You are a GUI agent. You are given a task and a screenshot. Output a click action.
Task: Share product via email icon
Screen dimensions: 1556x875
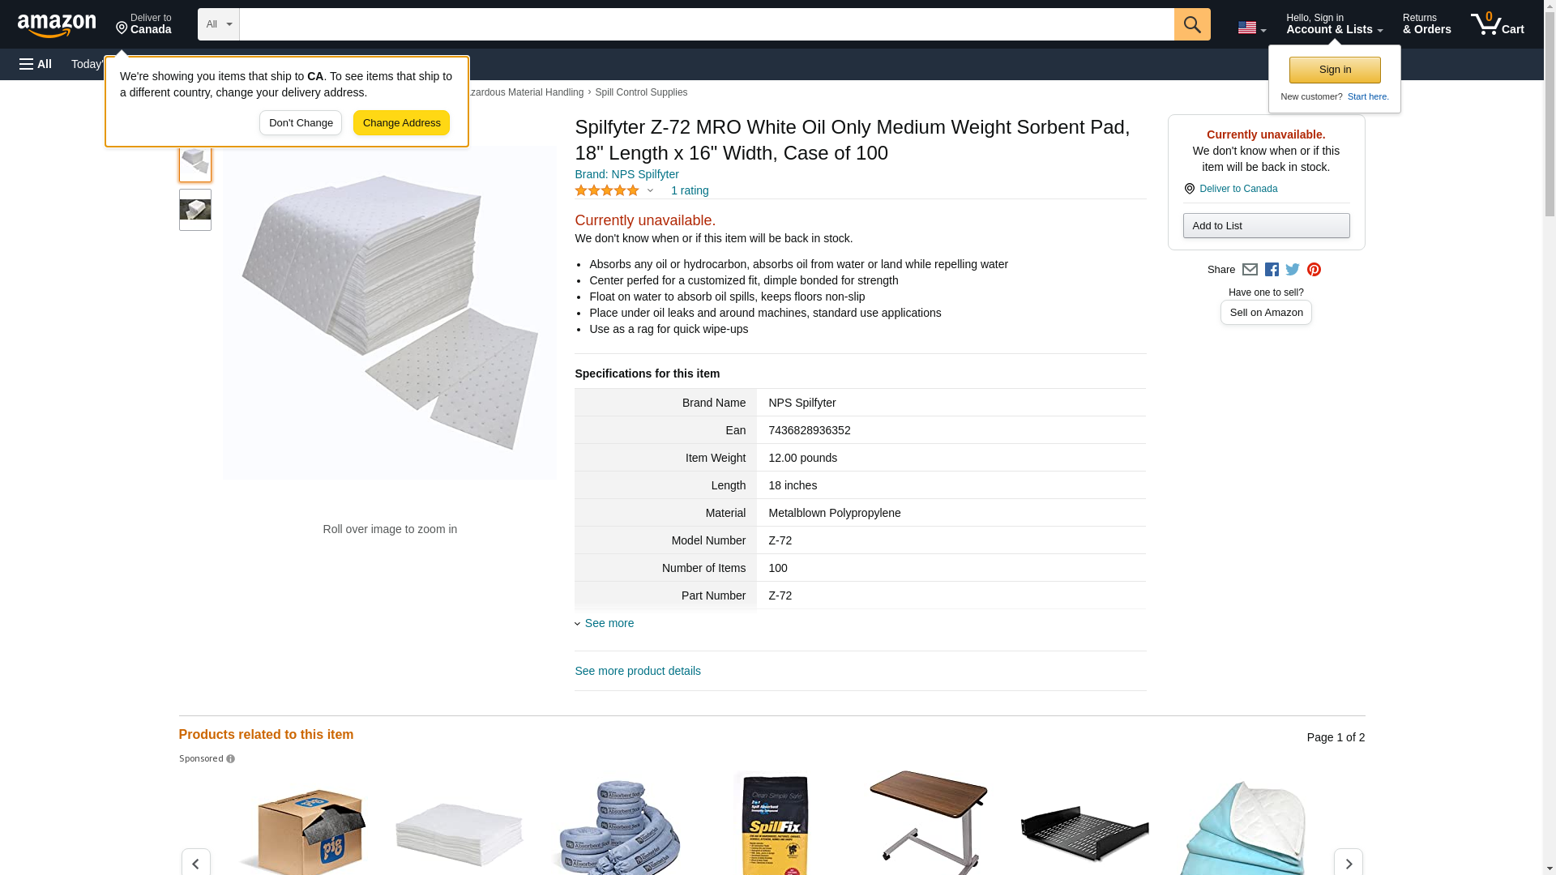coord(1250,270)
